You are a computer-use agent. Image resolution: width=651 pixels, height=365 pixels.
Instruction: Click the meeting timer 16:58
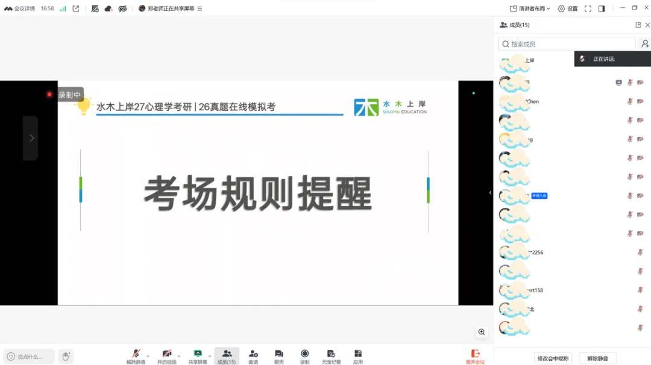(x=48, y=8)
